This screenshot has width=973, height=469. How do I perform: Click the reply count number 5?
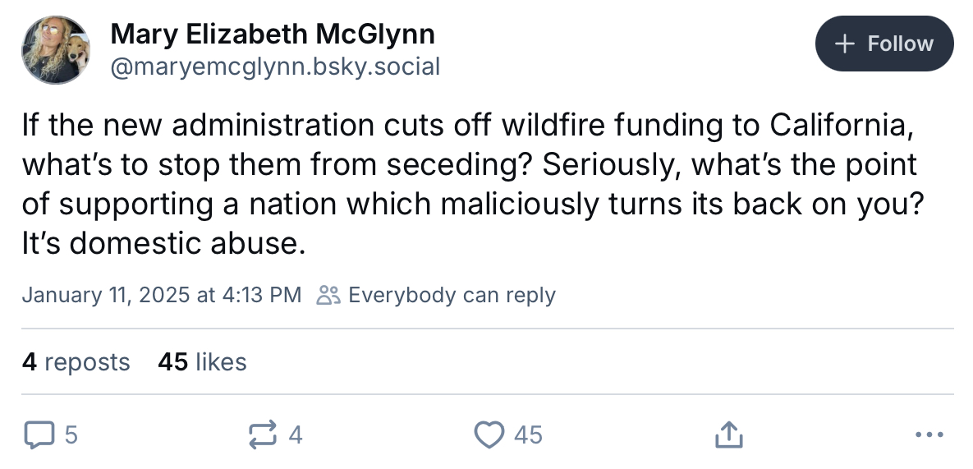(71, 435)
